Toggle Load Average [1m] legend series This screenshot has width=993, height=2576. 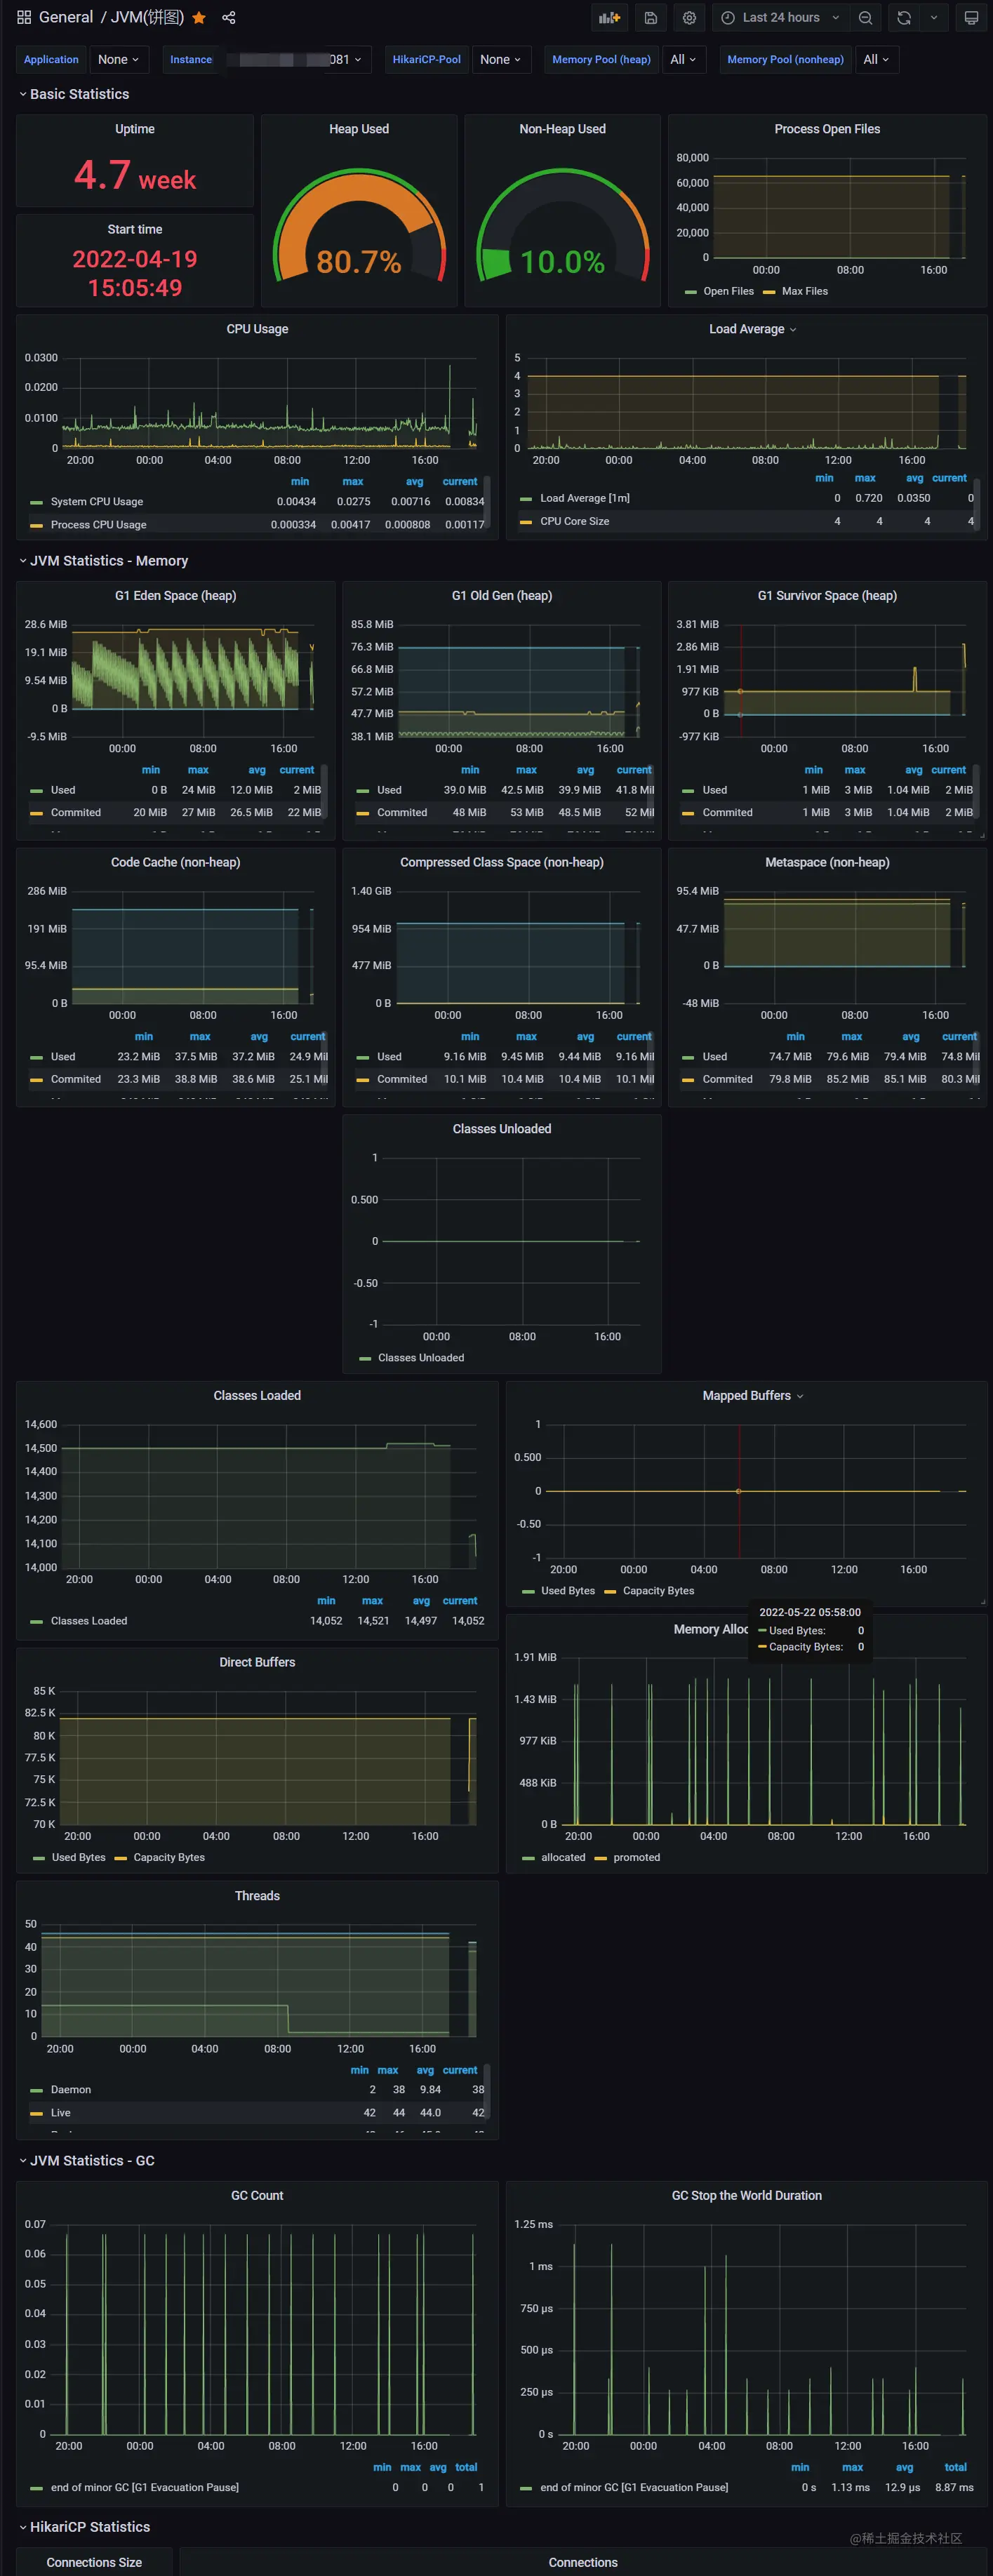[x=585, y=498]
